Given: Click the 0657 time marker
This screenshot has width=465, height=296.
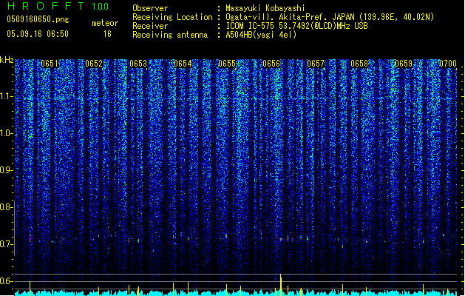Looking at the screenshot, I should (x=316, y=64).
